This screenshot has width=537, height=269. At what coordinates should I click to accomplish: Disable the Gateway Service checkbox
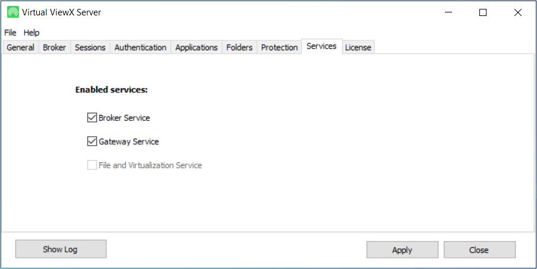(x=92, y=142)
